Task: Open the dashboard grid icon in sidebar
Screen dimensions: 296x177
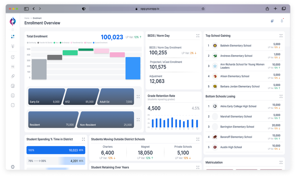Action: pos(13,37)
